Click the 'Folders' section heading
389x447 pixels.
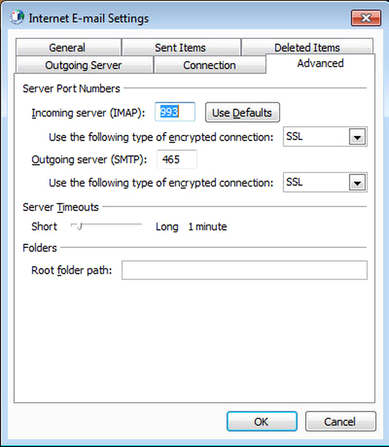(39, 248)
